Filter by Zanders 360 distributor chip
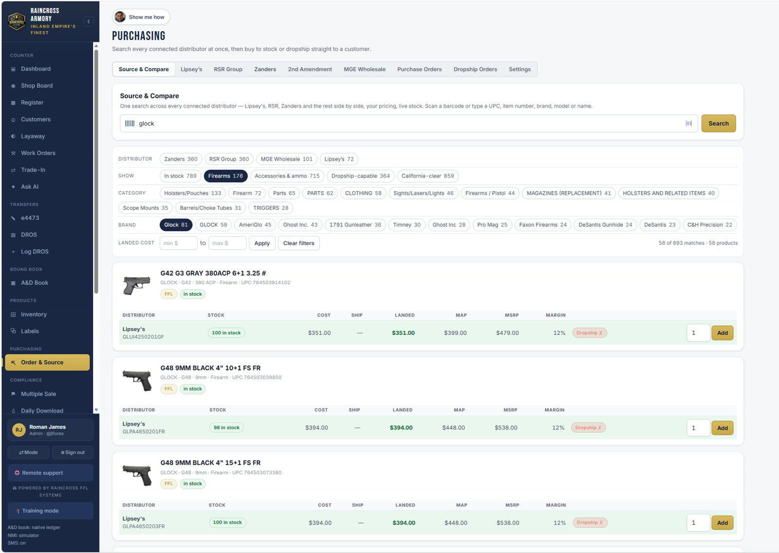Viewport: 779px width, 553px height. 181,159
